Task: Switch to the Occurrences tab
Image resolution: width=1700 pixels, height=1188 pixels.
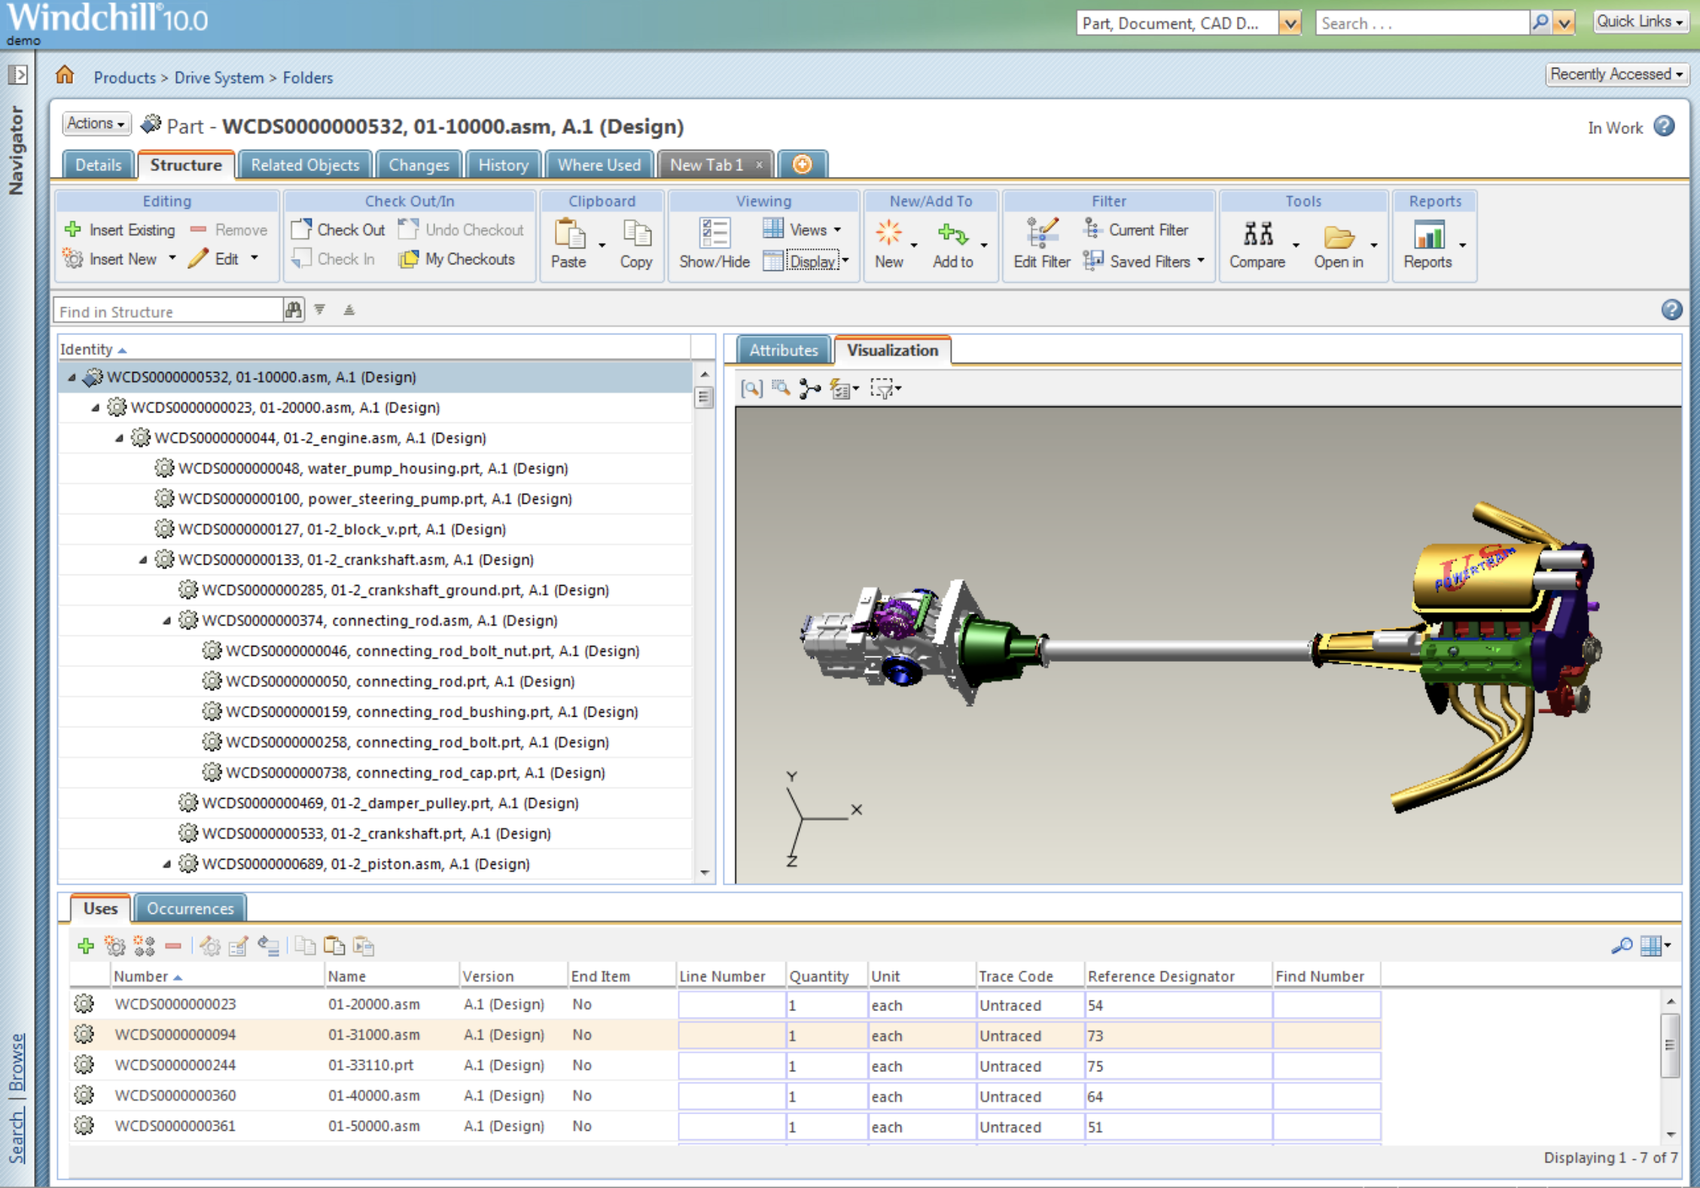Action: [190, 909]
